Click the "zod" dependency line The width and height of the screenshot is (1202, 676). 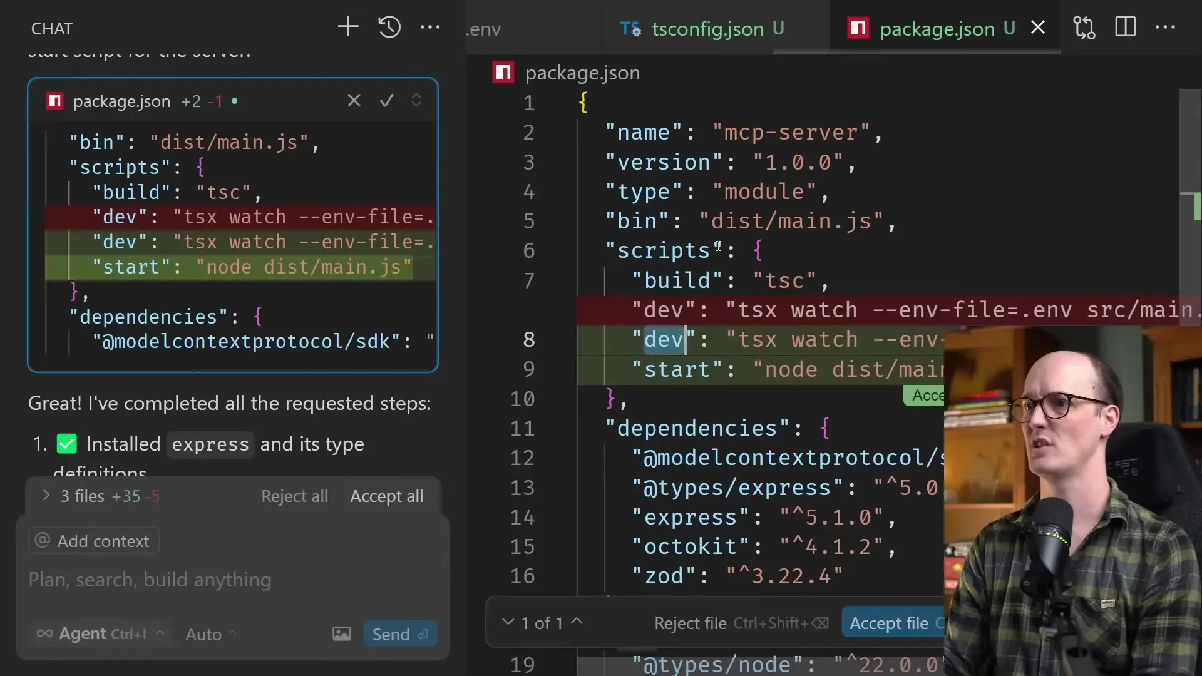point(737,576)
